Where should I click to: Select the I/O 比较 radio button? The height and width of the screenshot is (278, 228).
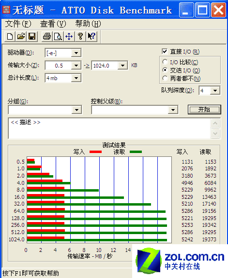point(165,62)
